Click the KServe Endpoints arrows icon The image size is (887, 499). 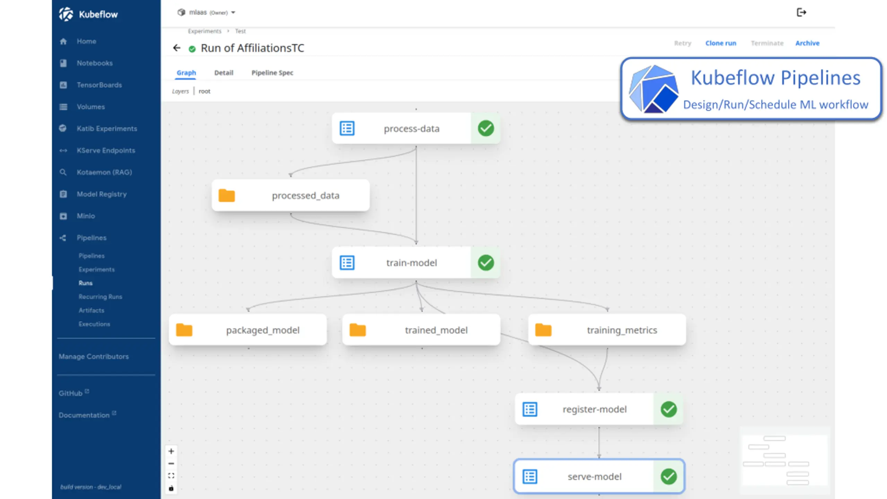pos(63,150)
